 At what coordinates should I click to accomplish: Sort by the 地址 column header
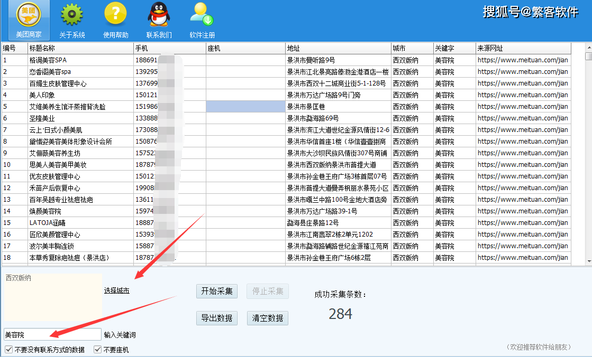(338, 48)
